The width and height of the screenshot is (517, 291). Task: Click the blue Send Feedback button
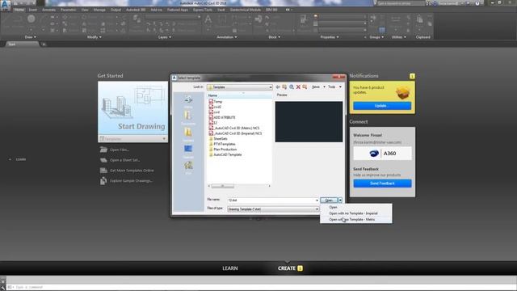[x=382, y=183]
